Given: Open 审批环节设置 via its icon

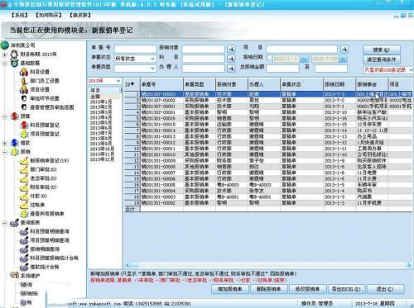Looking at the screenshot, I should [24, 98].
